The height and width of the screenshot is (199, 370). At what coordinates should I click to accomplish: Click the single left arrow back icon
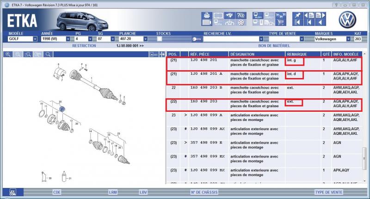[321, 22]
